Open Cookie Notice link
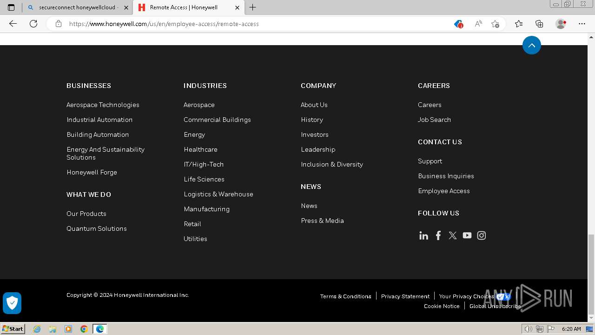The image size is (595, 335). click(442, 306)
